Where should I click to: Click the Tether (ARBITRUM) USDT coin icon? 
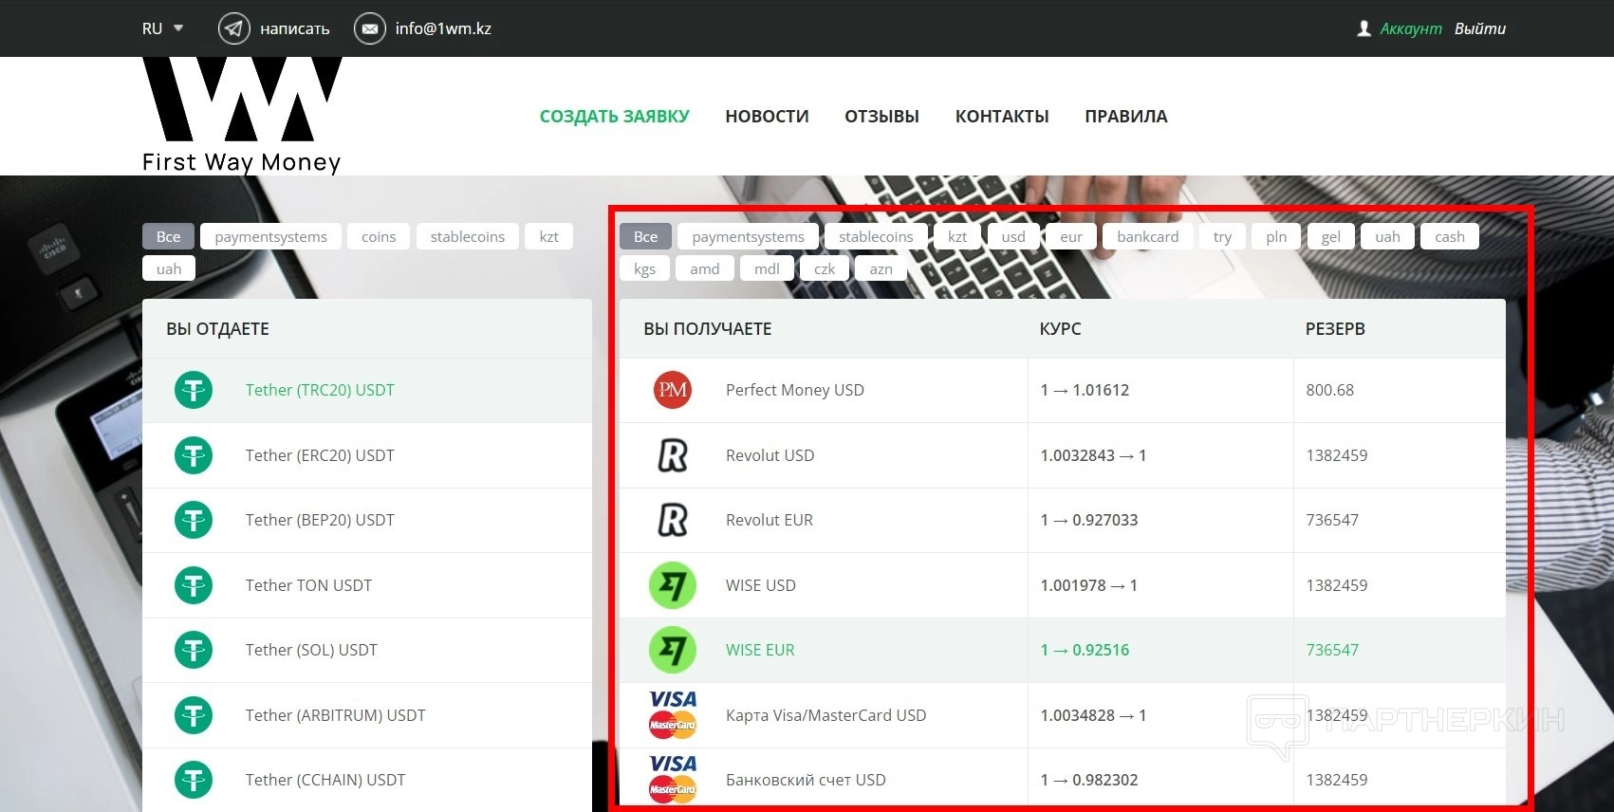[x=194, y=715]
